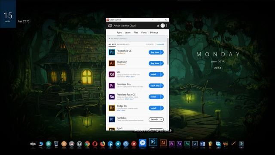Image resolution: width=275 pixels, height=155 pixels.
Task: Switch to the Apps tab
Action: pyautogui.click(x=119, y=33)
